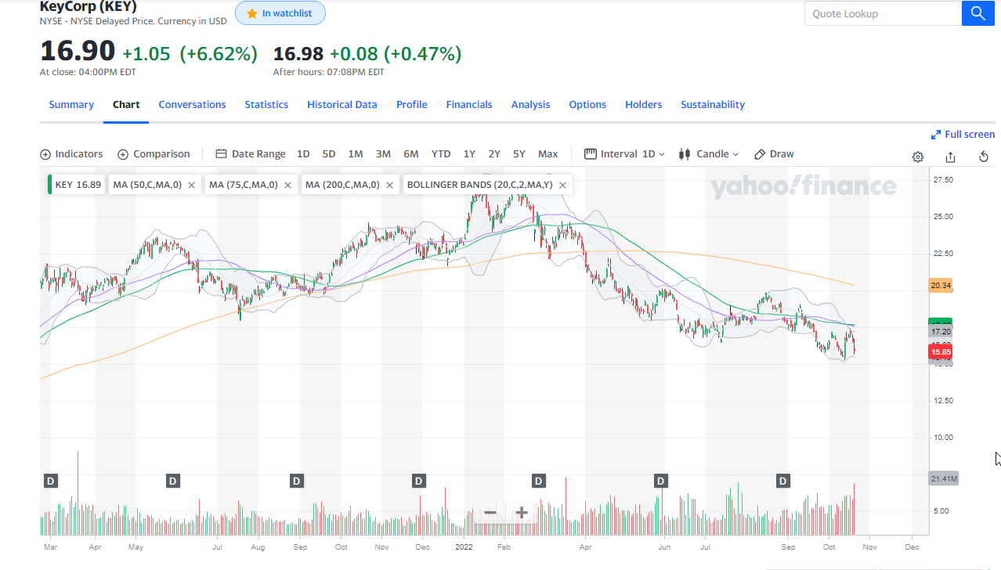The image size is (1001, 570).
Task: Open Full screen chart mode
Action: point(963,135)
